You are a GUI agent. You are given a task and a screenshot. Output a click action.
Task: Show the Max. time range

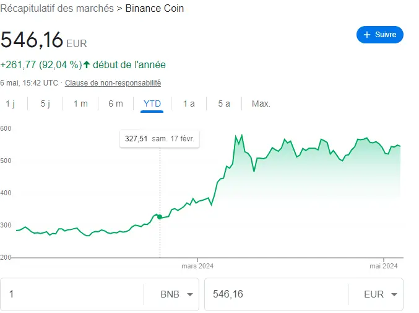pyautogui.click(x=261, y=104)
